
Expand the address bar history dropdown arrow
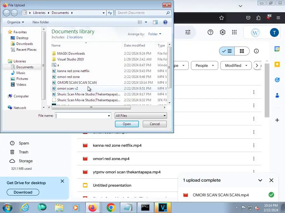pos(104,13)
